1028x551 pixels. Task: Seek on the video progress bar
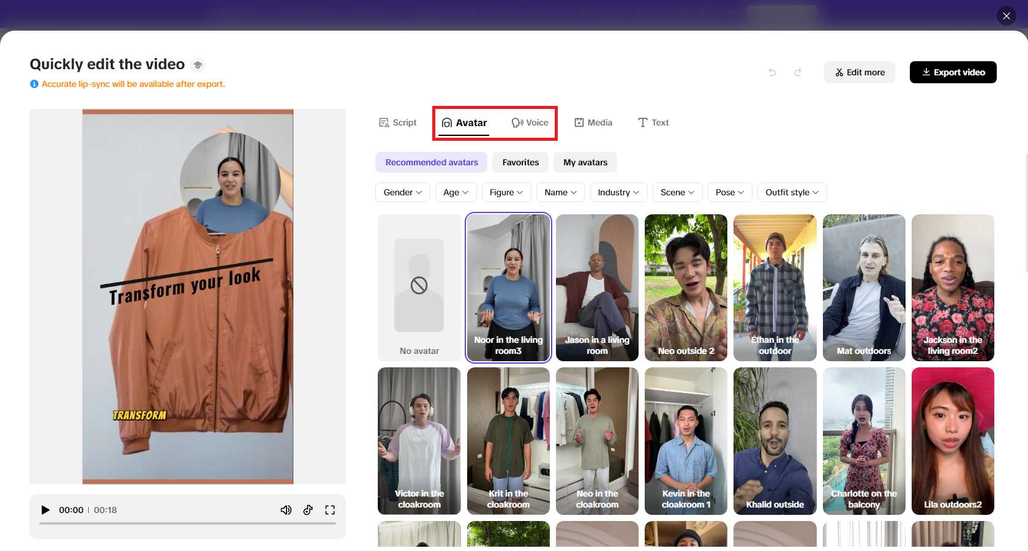tap(187, 523)
